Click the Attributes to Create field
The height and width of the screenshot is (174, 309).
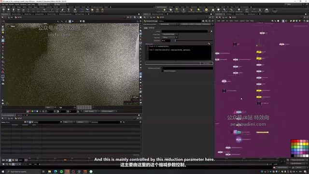187,68
